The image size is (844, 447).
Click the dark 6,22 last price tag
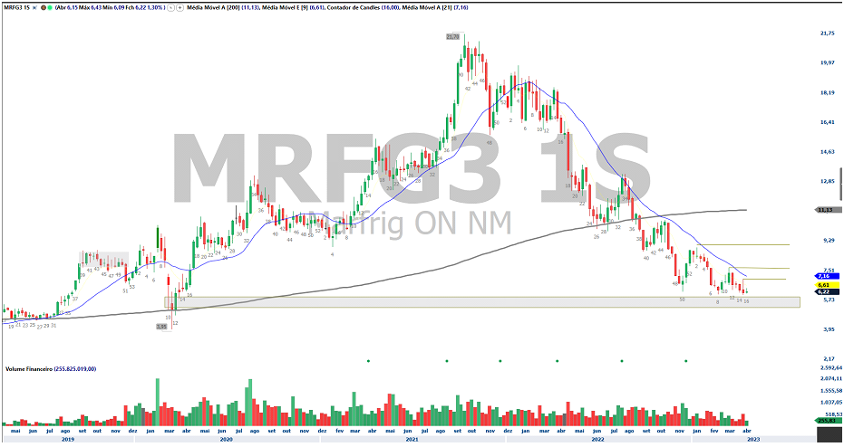825,291
